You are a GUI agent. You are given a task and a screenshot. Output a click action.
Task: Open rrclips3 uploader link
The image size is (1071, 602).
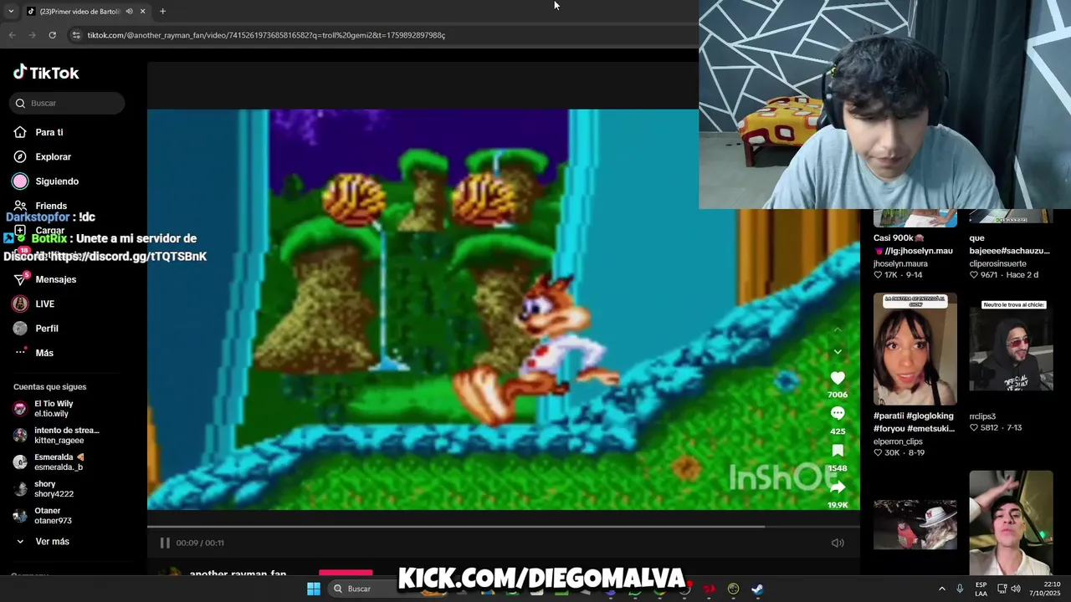(x=982, y=416)
